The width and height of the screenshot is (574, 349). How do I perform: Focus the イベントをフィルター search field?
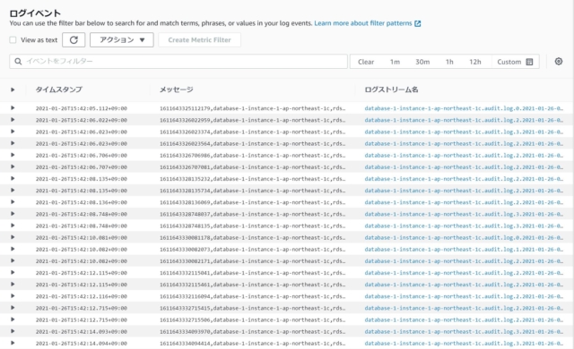(x=178, y=62)
